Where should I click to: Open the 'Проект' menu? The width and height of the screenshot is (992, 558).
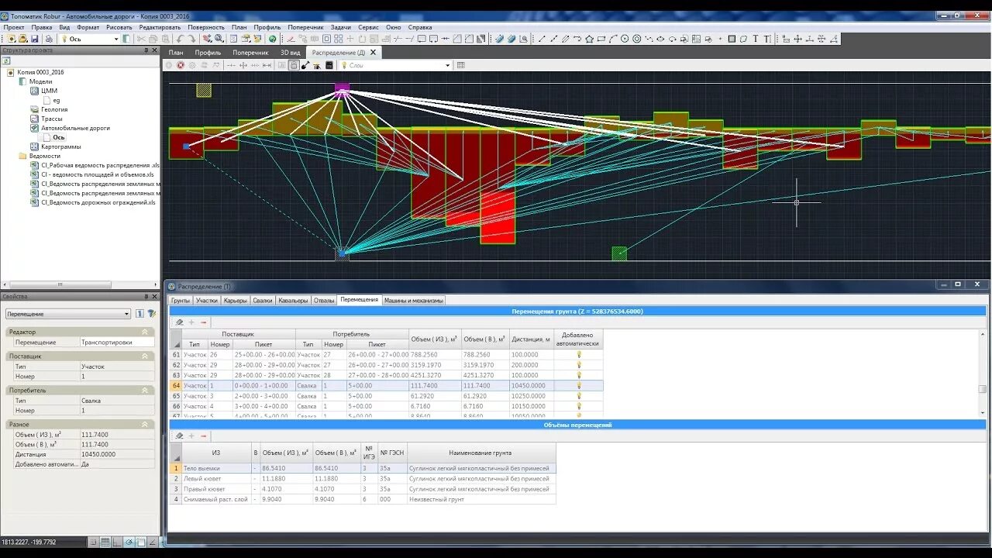tap(14, 27)
